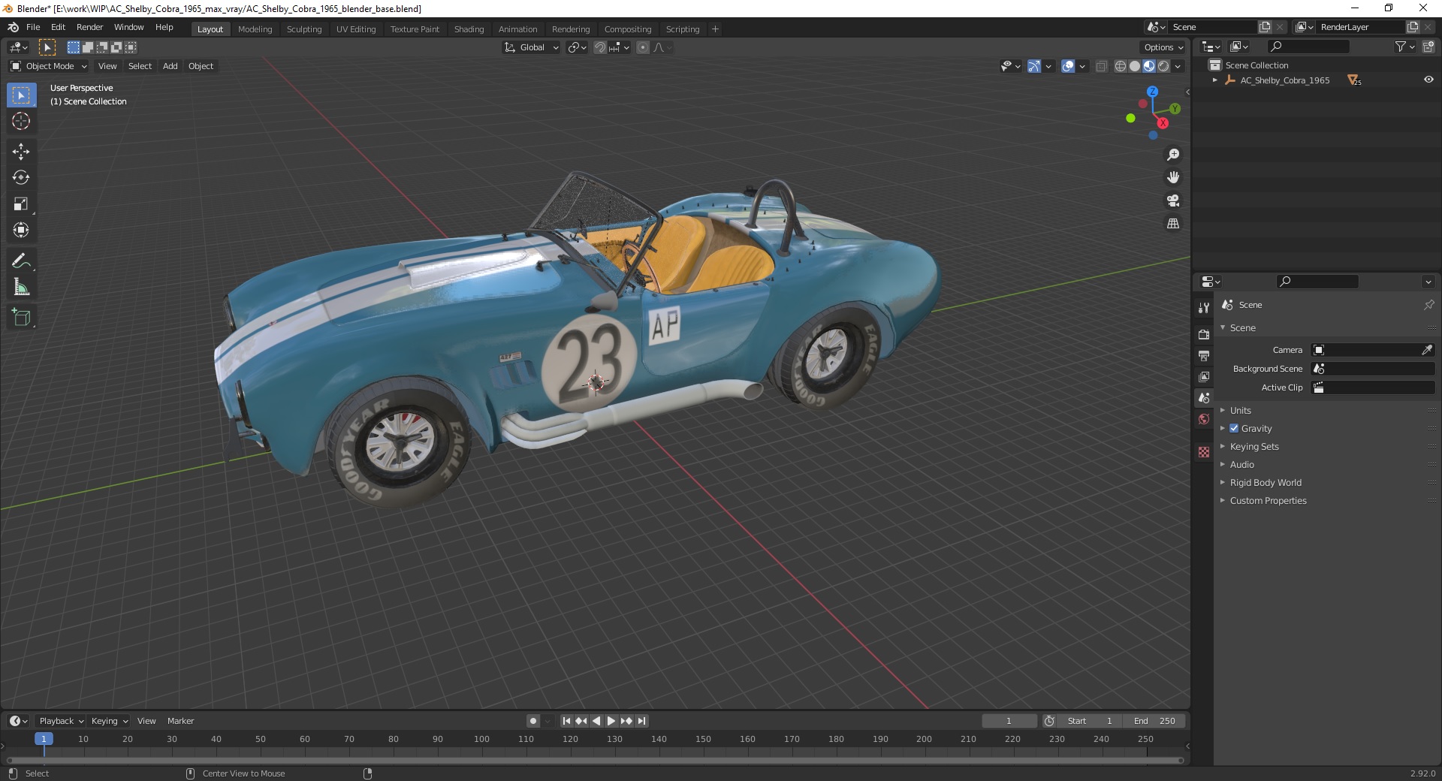Open the Add menu in viewport header
The width and height of the screenshot is (1442, 781).
pyautogui.click(x=170, y=66)
